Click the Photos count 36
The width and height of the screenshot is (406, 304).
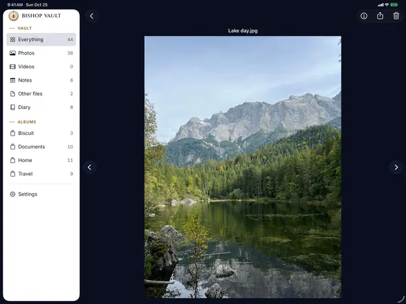[70, 53]
